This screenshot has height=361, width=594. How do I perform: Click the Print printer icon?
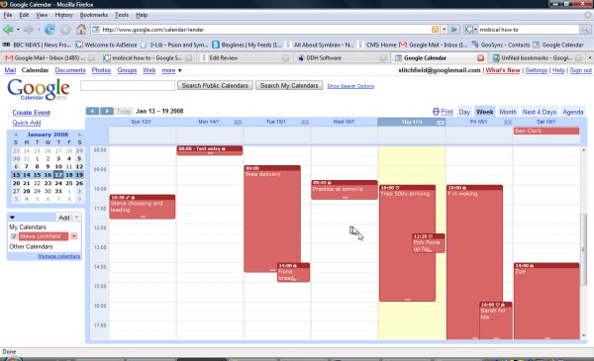[x=436, y=112]
